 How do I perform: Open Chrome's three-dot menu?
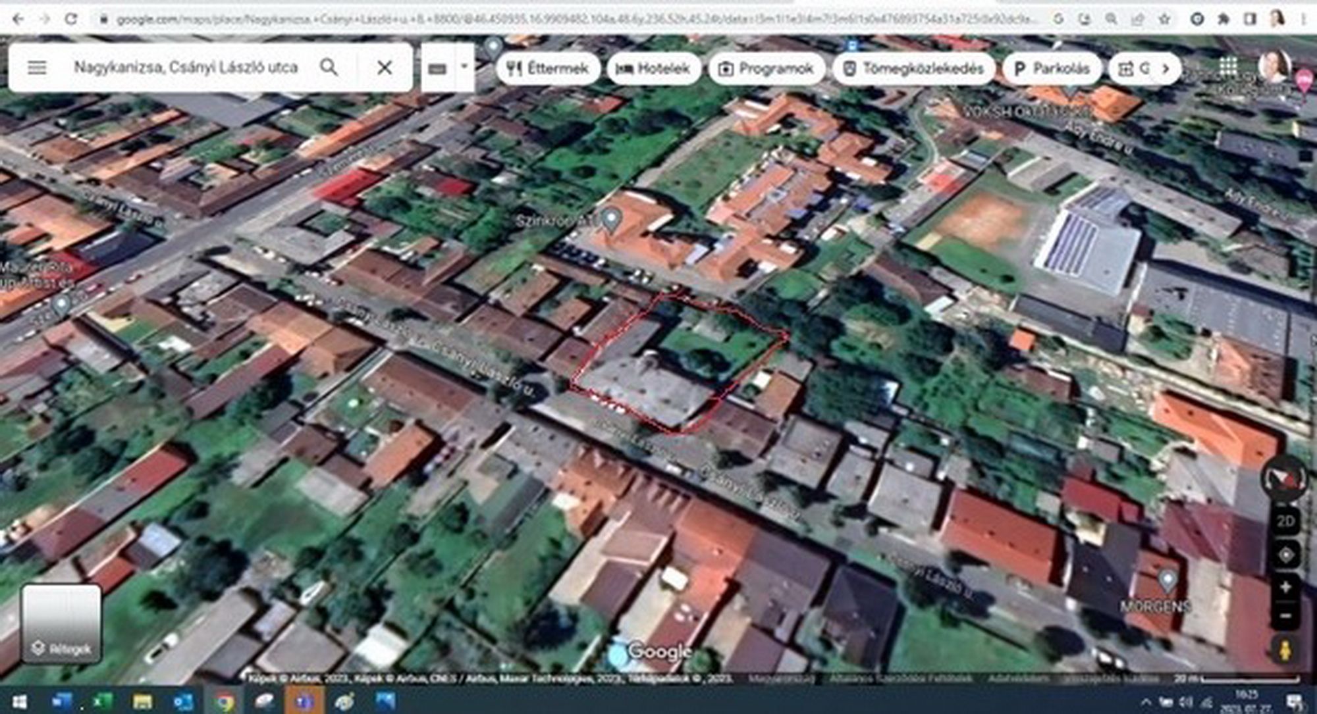coord(1304,19)
